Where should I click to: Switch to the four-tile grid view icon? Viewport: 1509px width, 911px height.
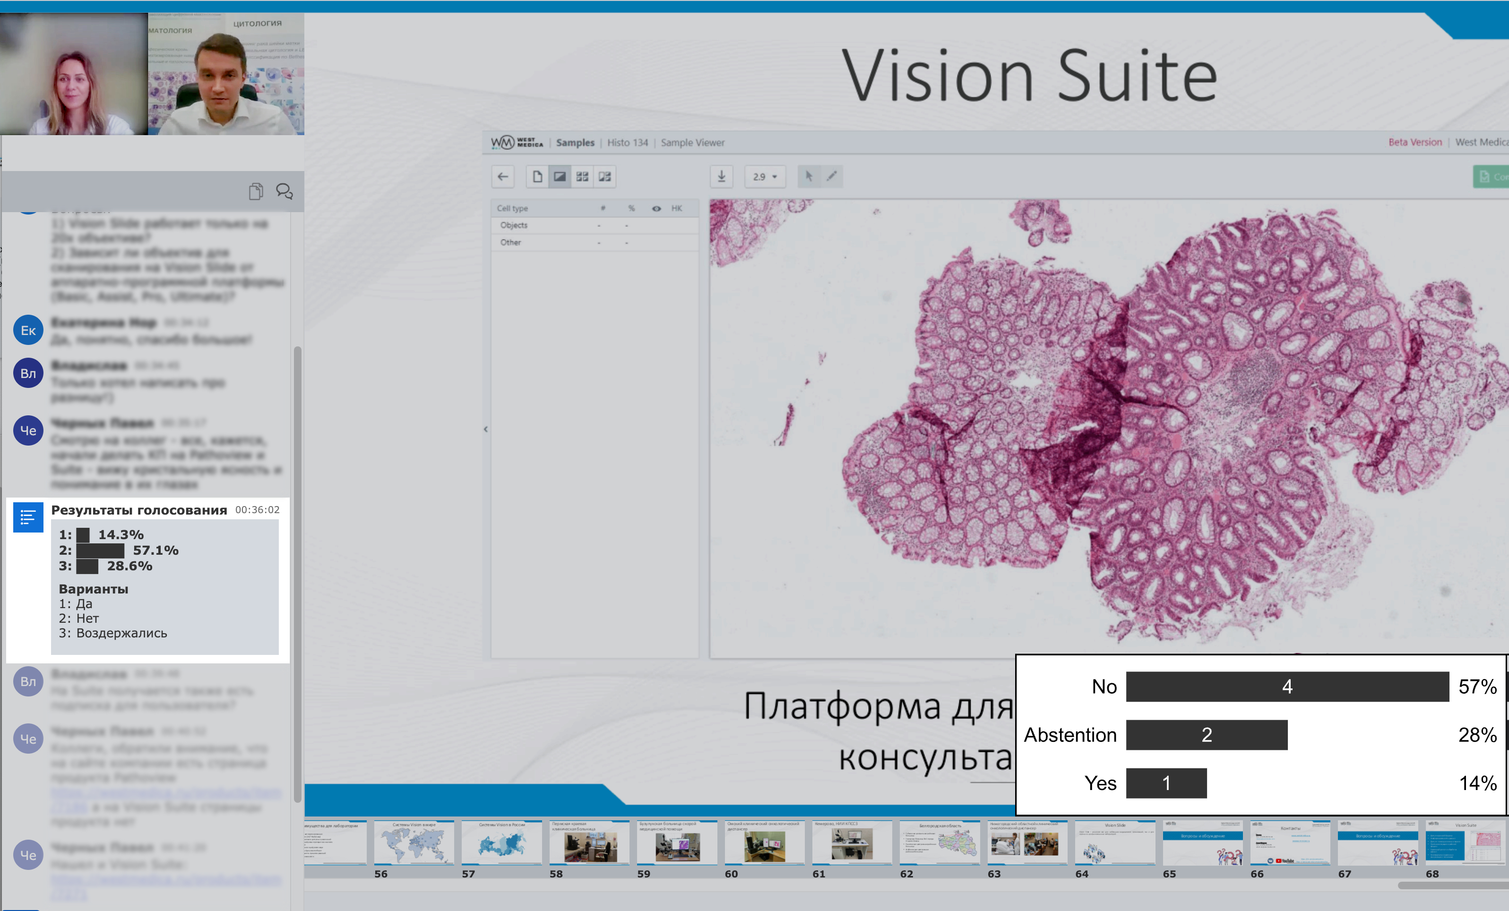click(x=582, y=177)
